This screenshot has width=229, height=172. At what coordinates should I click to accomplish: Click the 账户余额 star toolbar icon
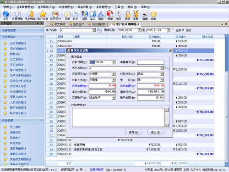43,15
